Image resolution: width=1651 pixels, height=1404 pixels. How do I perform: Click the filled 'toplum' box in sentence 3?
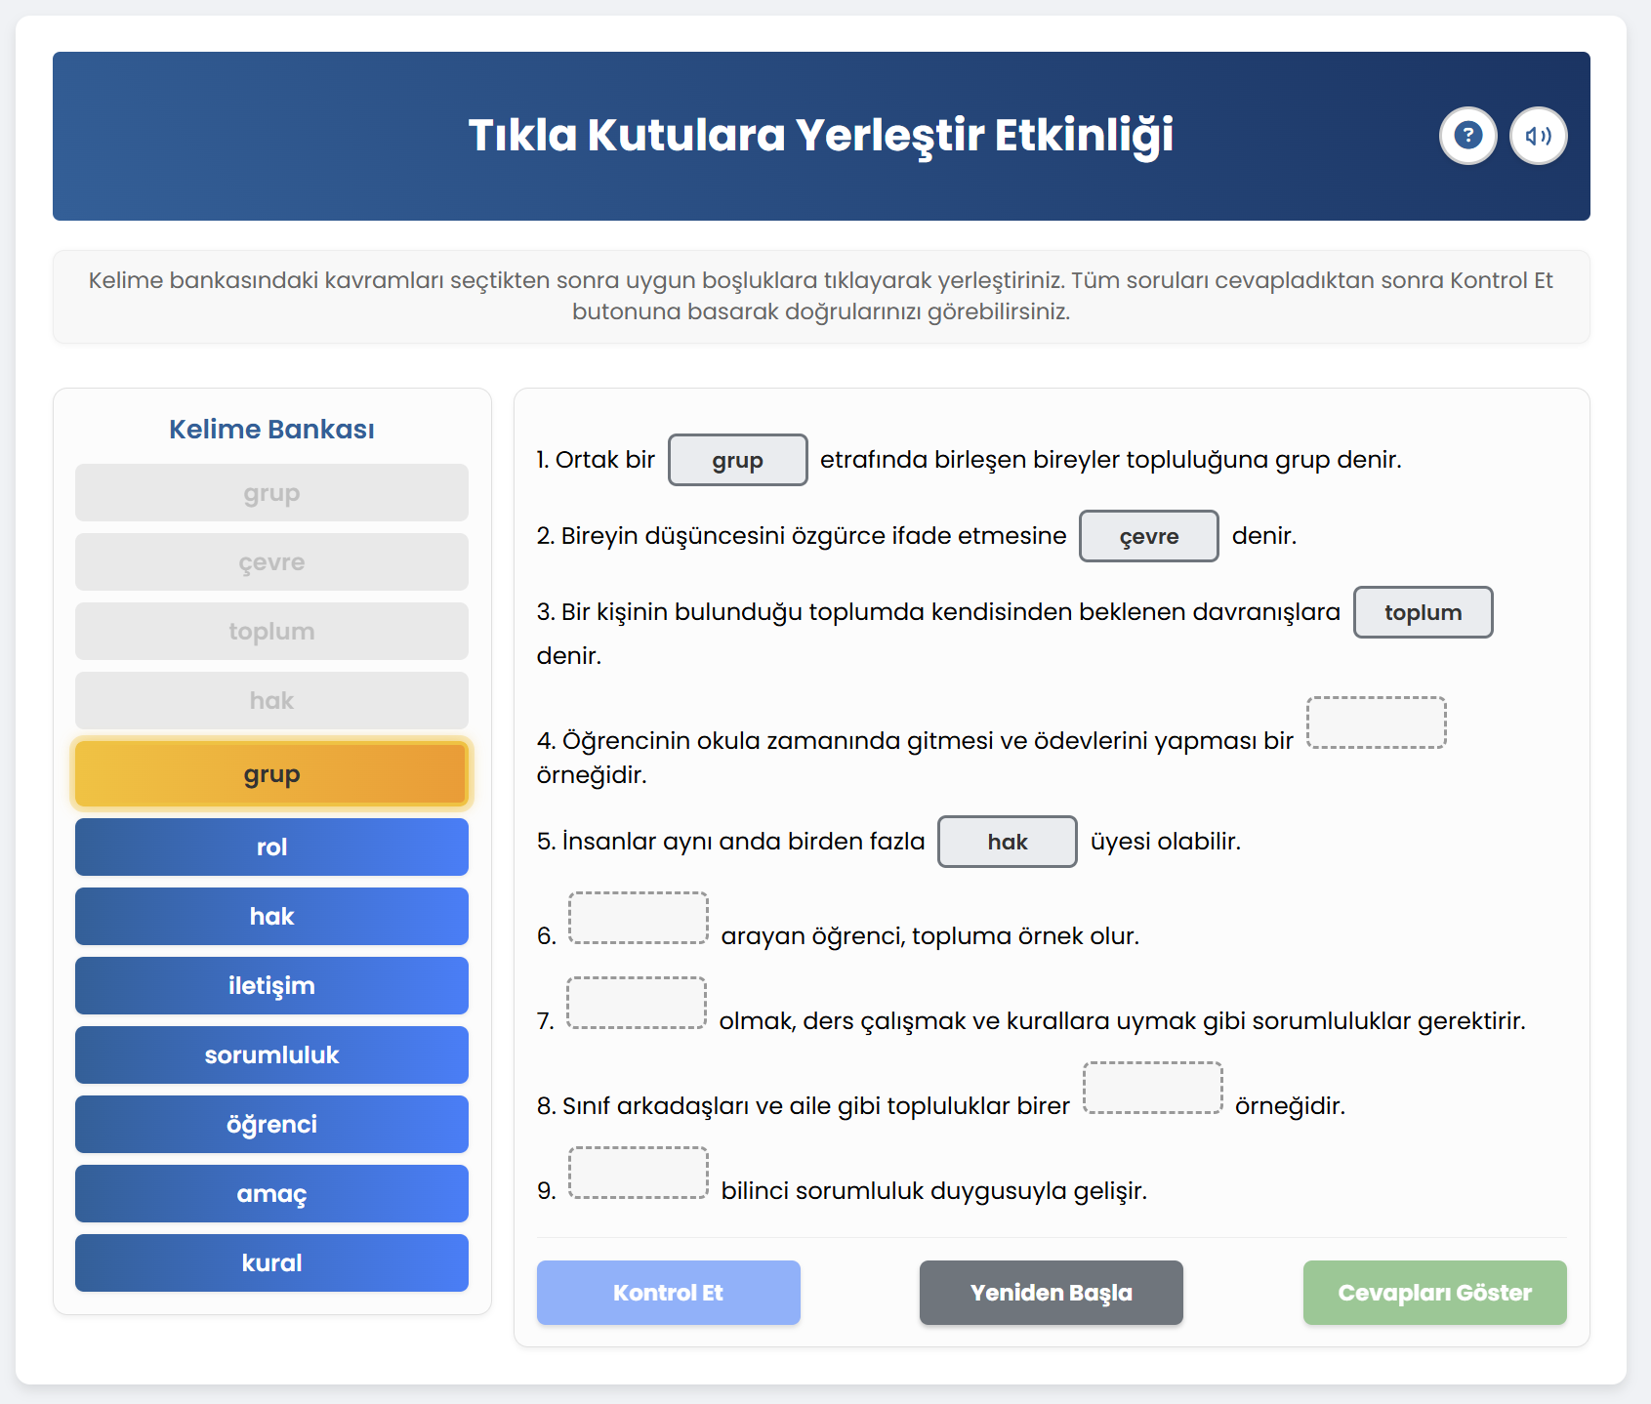[1424, 612]
